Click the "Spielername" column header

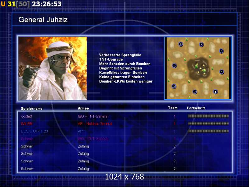(x=32, y=108)
